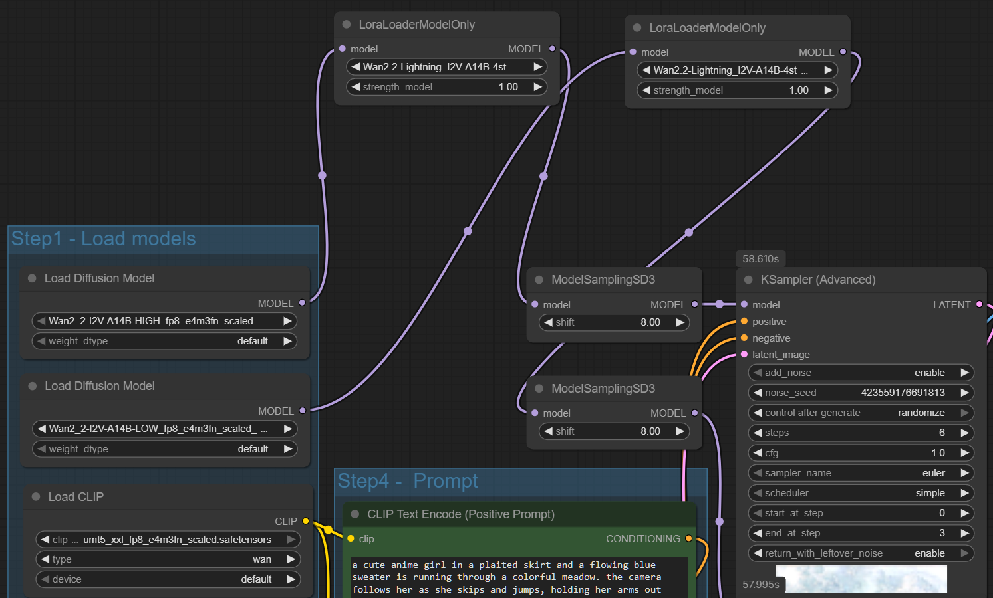Click the LATENT output port of KSampler
The width and height of the screenshot is (993, 598).
pyautogui.click(x=979, y=304)
